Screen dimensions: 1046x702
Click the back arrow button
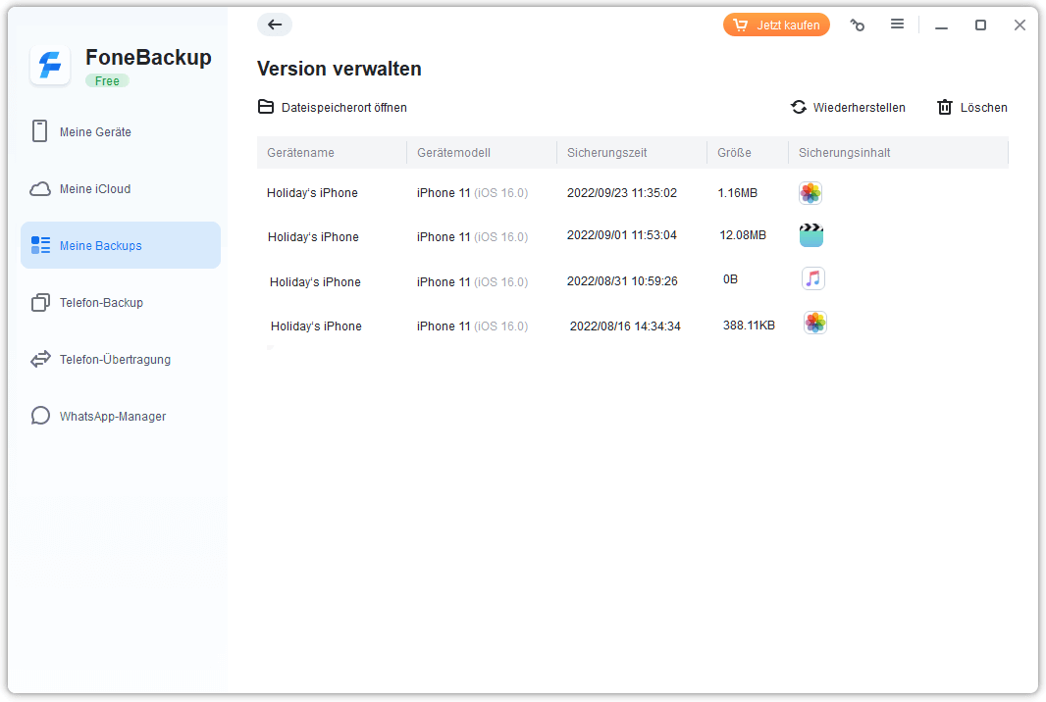274,25
